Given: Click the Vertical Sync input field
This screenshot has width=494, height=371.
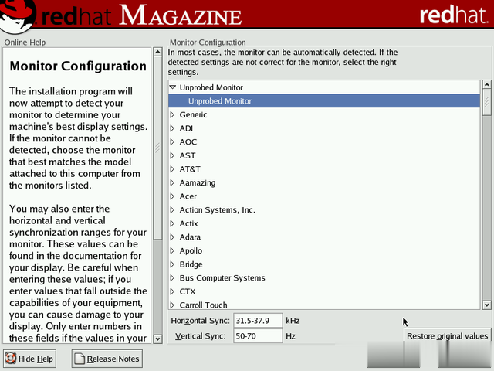Looking at the screenshot, I should tap(258, 336).
